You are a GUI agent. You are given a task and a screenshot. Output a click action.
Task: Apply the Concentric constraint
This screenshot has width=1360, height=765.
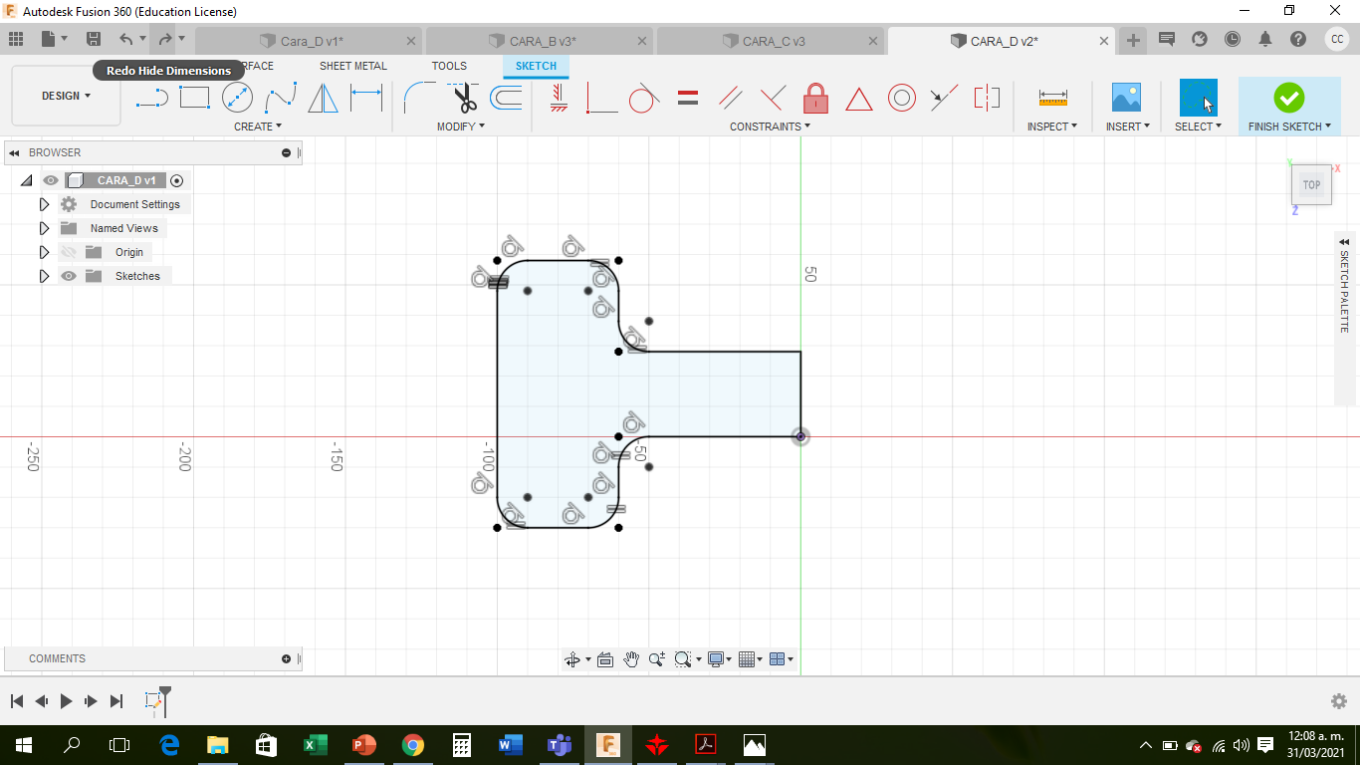(x=902, y=98)
